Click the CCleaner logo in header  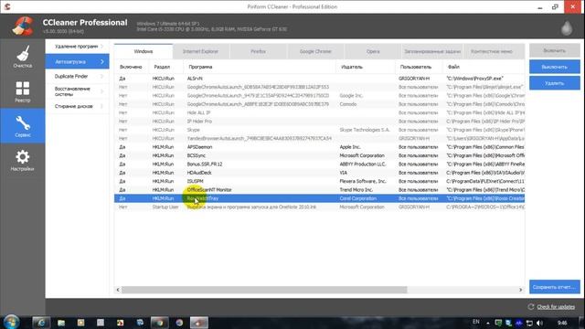tap(22, 26)
